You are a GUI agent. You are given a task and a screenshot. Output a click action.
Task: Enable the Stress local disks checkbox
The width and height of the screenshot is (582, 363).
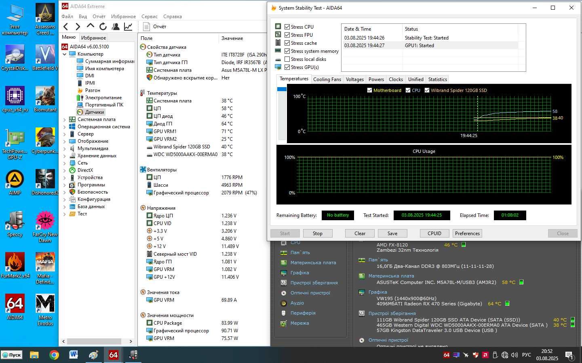tap(287, 59)
